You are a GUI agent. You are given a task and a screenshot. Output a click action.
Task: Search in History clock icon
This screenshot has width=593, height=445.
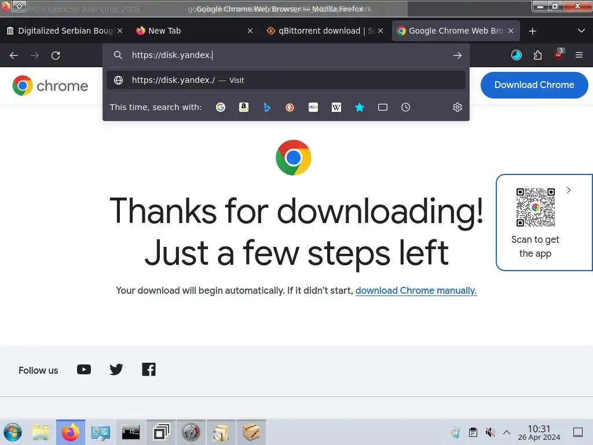click(406, 107)
